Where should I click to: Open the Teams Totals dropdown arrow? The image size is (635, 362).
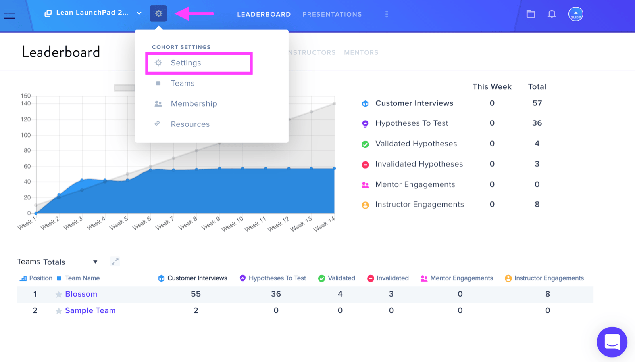pyautogui.click(x=95, y=262)
